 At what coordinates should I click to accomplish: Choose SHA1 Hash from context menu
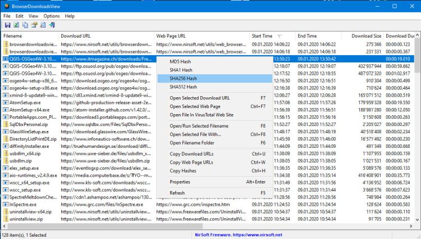(x=215, y=70)
